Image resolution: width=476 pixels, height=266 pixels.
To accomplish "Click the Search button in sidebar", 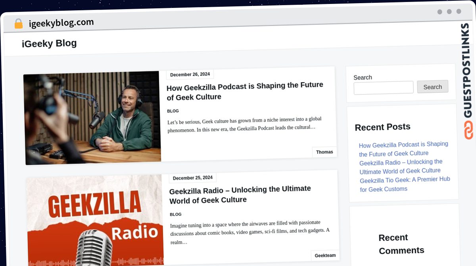I will pyautogui.click(x=432, y=87).
